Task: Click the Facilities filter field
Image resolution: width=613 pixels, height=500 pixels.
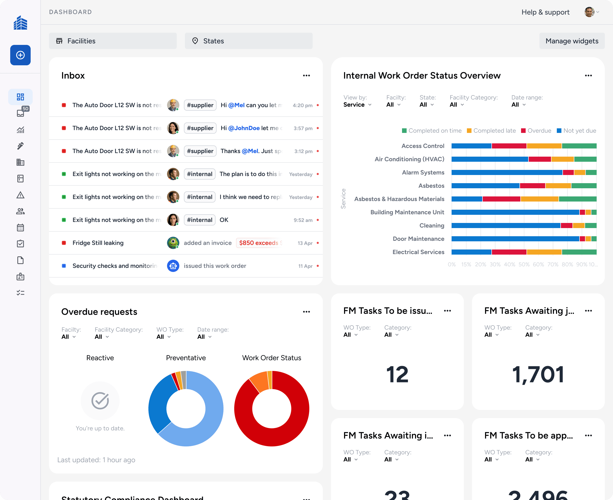Action: pos(113,41)
